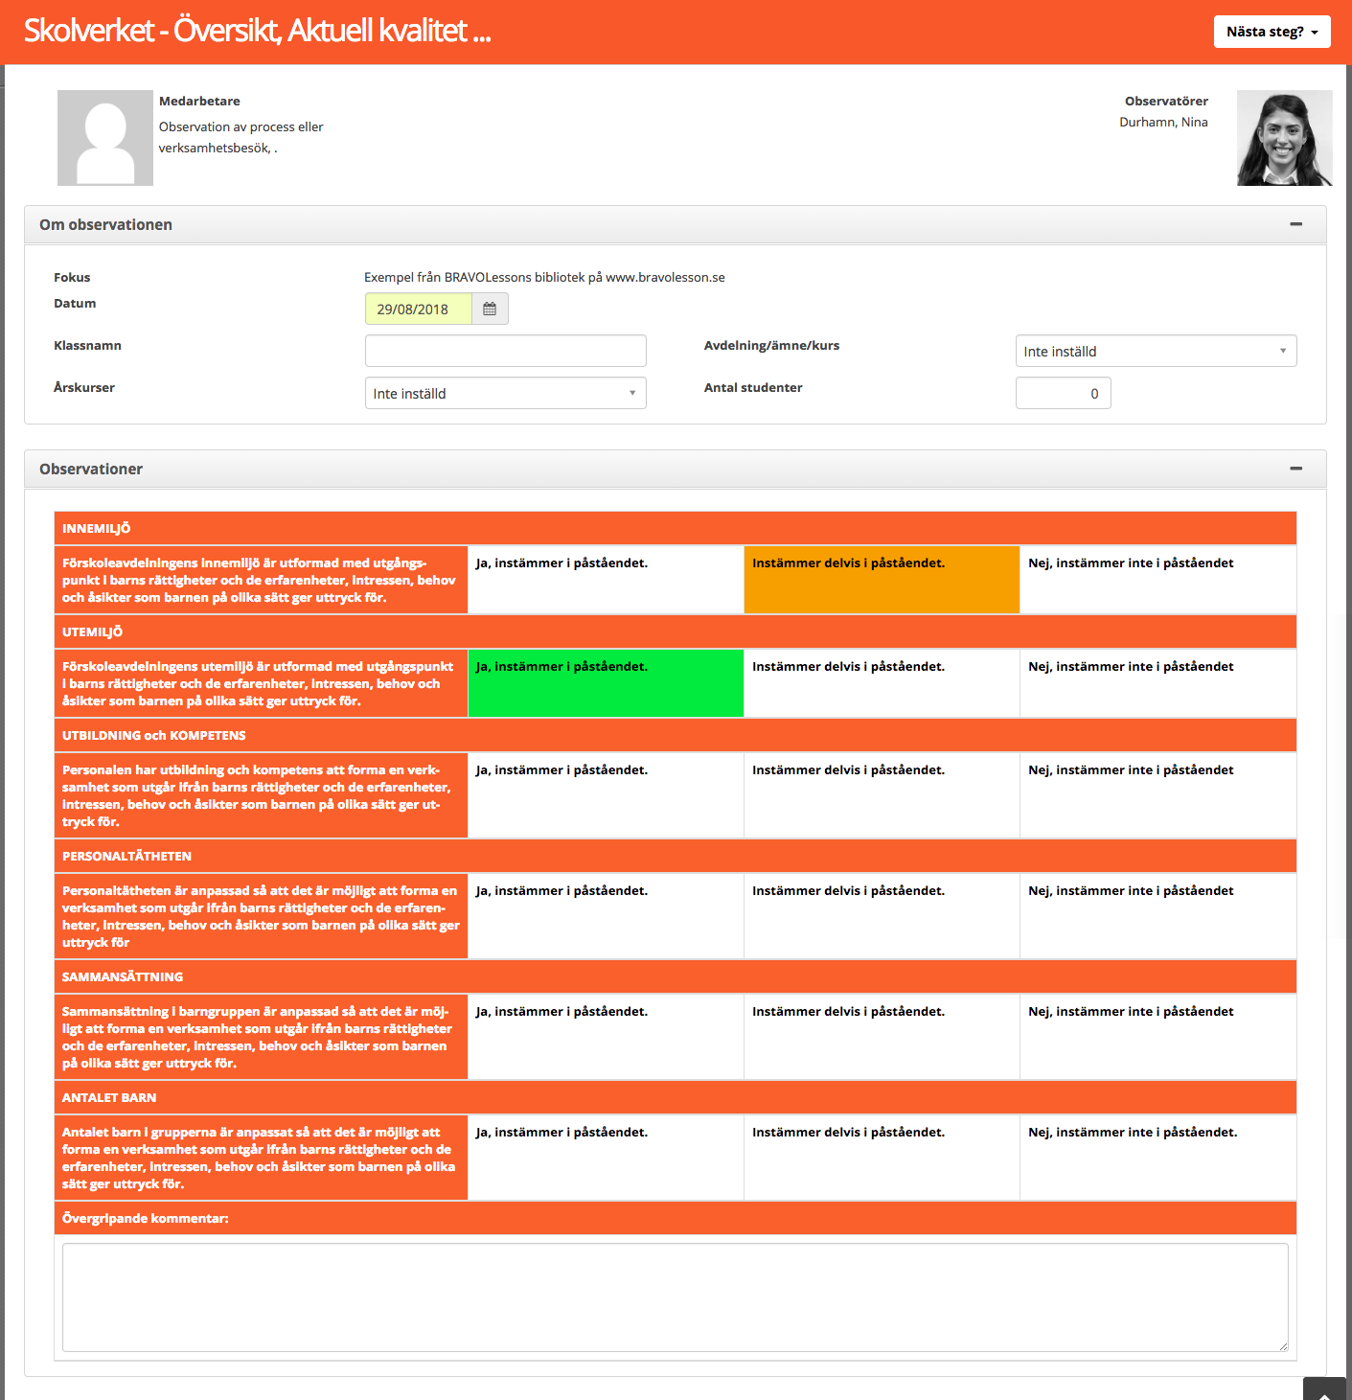Edit the Datum field 29/08/2018
1352x1400 pixels.
coord(419,309)
